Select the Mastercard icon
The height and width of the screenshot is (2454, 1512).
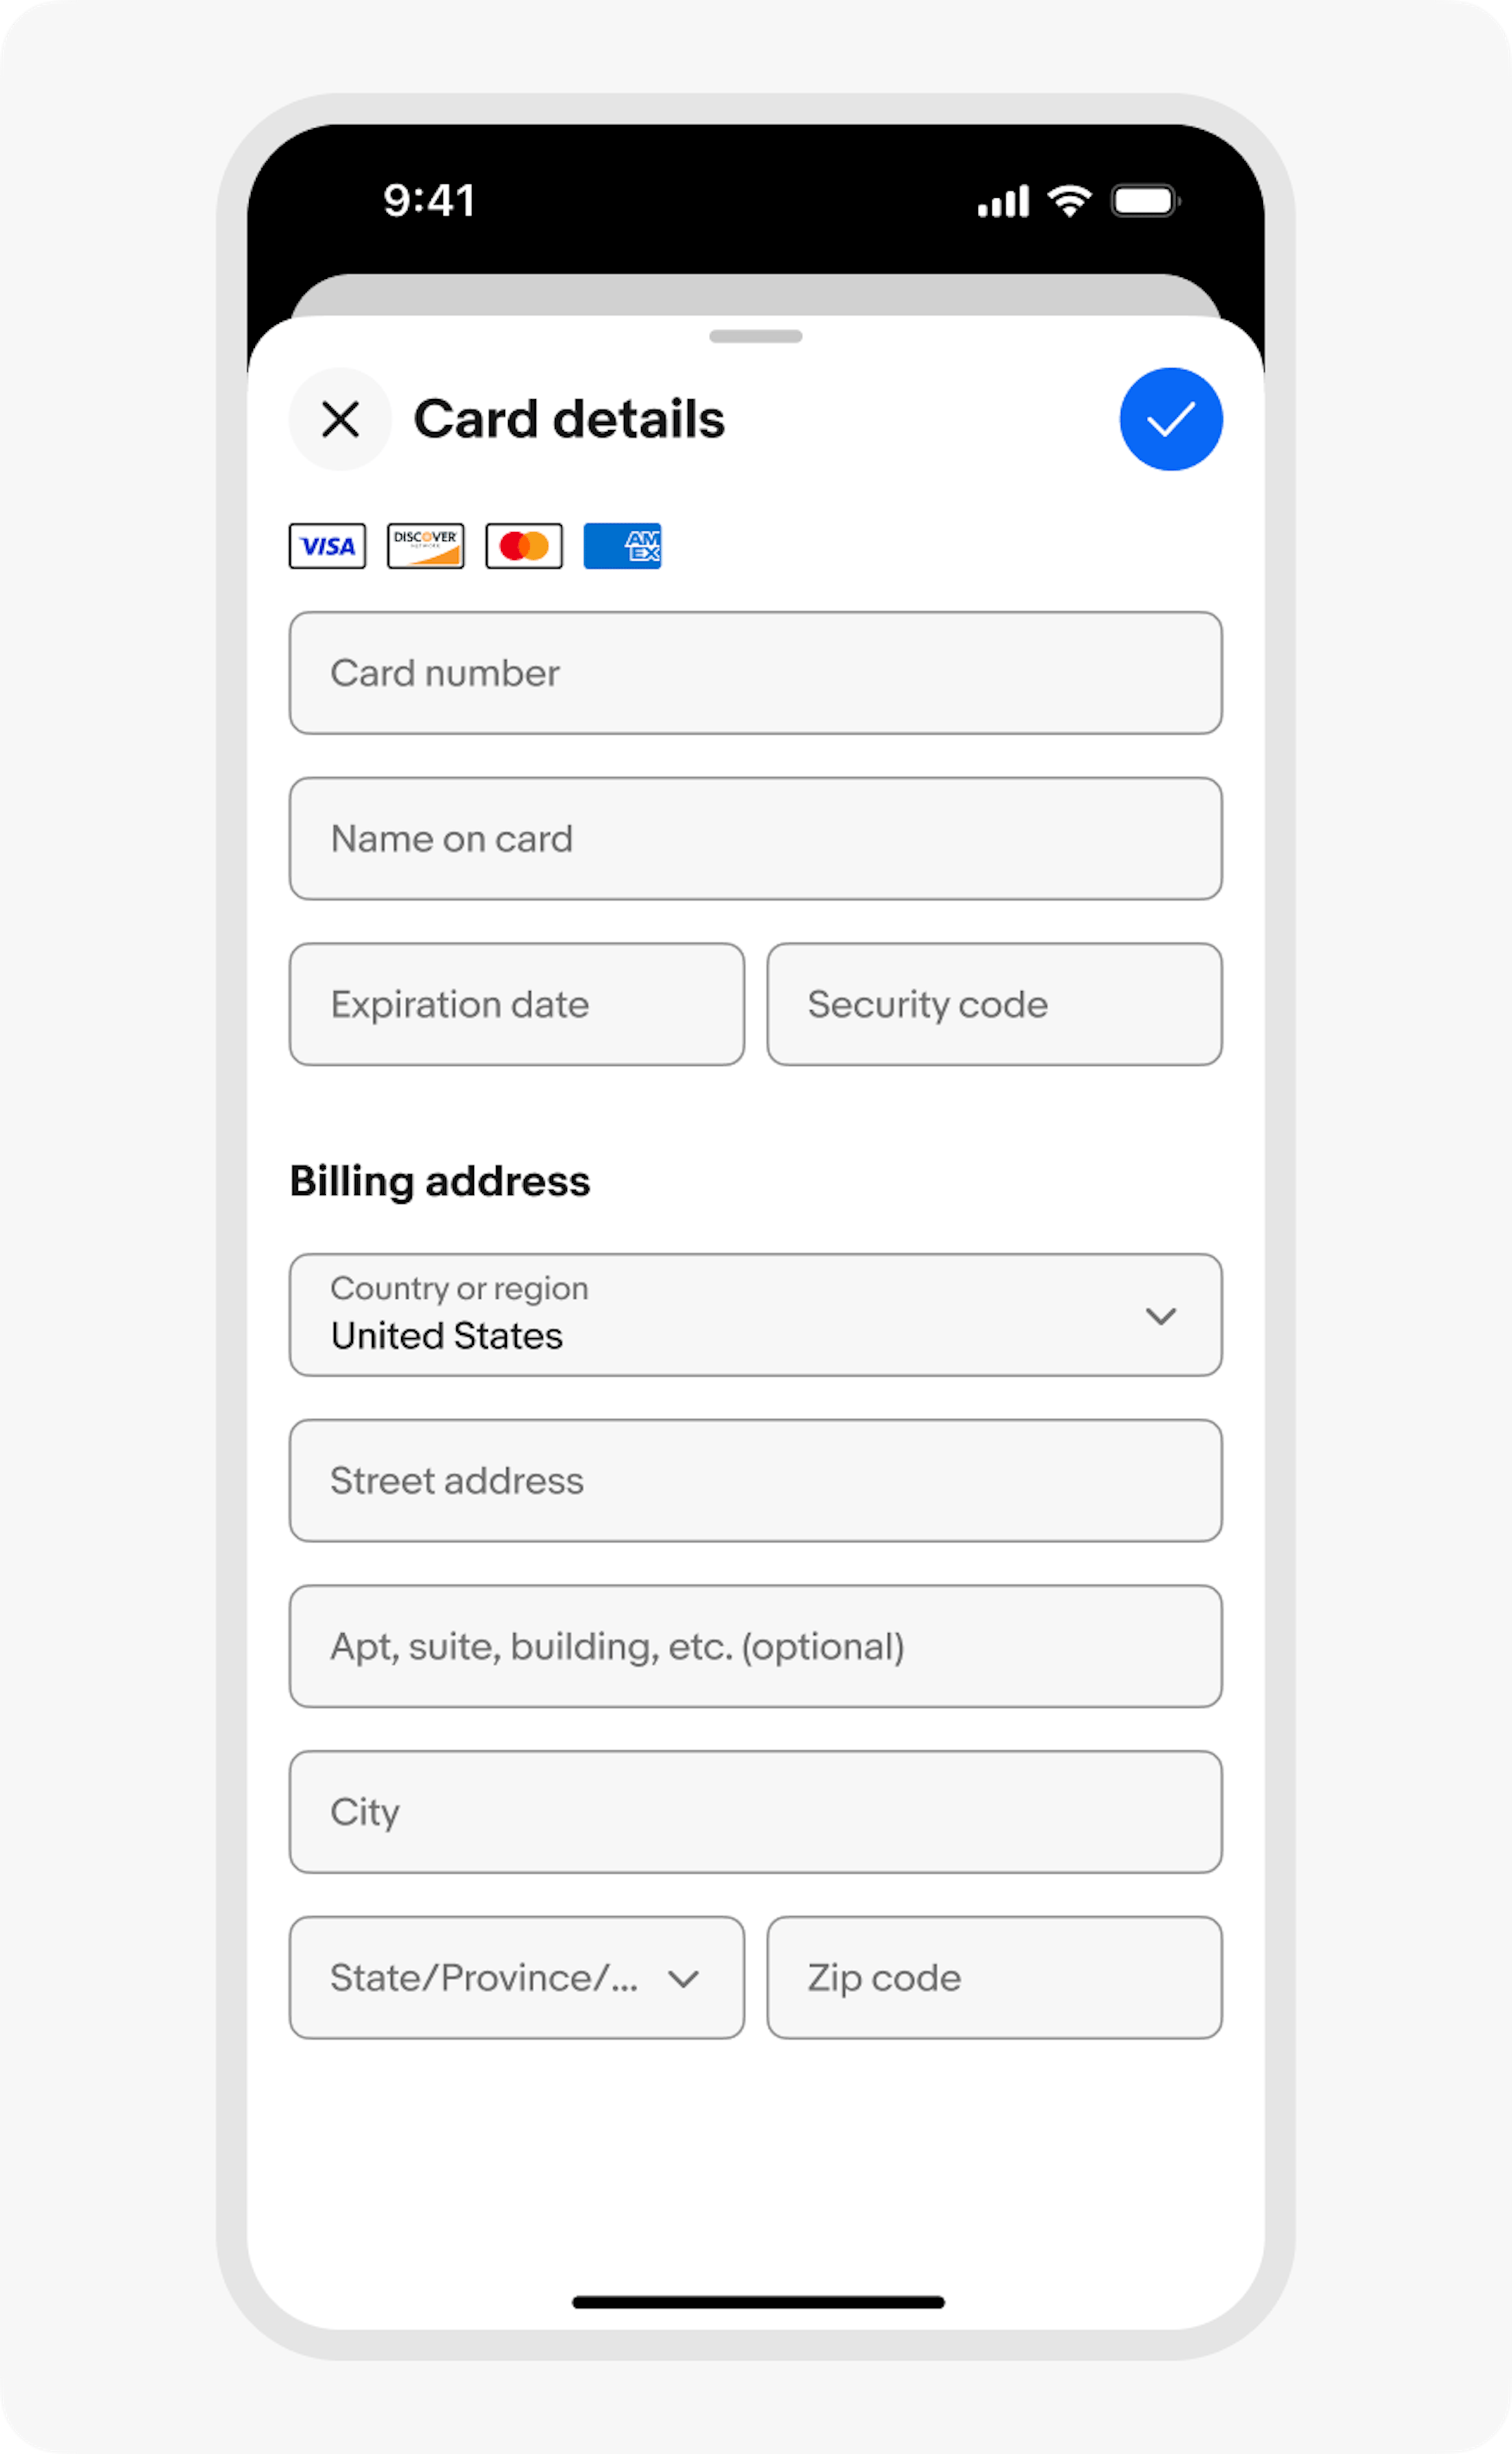tap(524, 546)
